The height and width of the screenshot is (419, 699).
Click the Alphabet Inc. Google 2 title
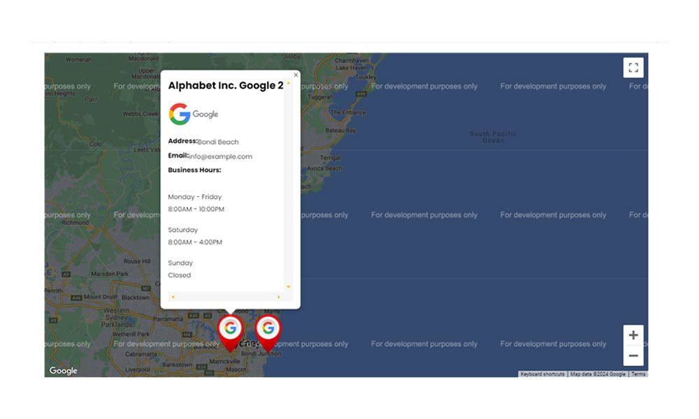click(225, 85)
